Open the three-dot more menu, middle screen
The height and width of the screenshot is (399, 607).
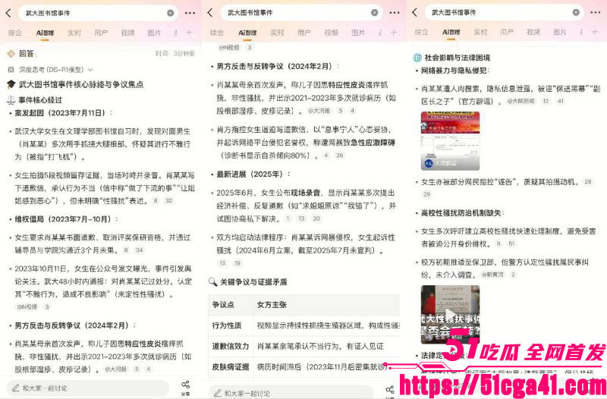395,13
